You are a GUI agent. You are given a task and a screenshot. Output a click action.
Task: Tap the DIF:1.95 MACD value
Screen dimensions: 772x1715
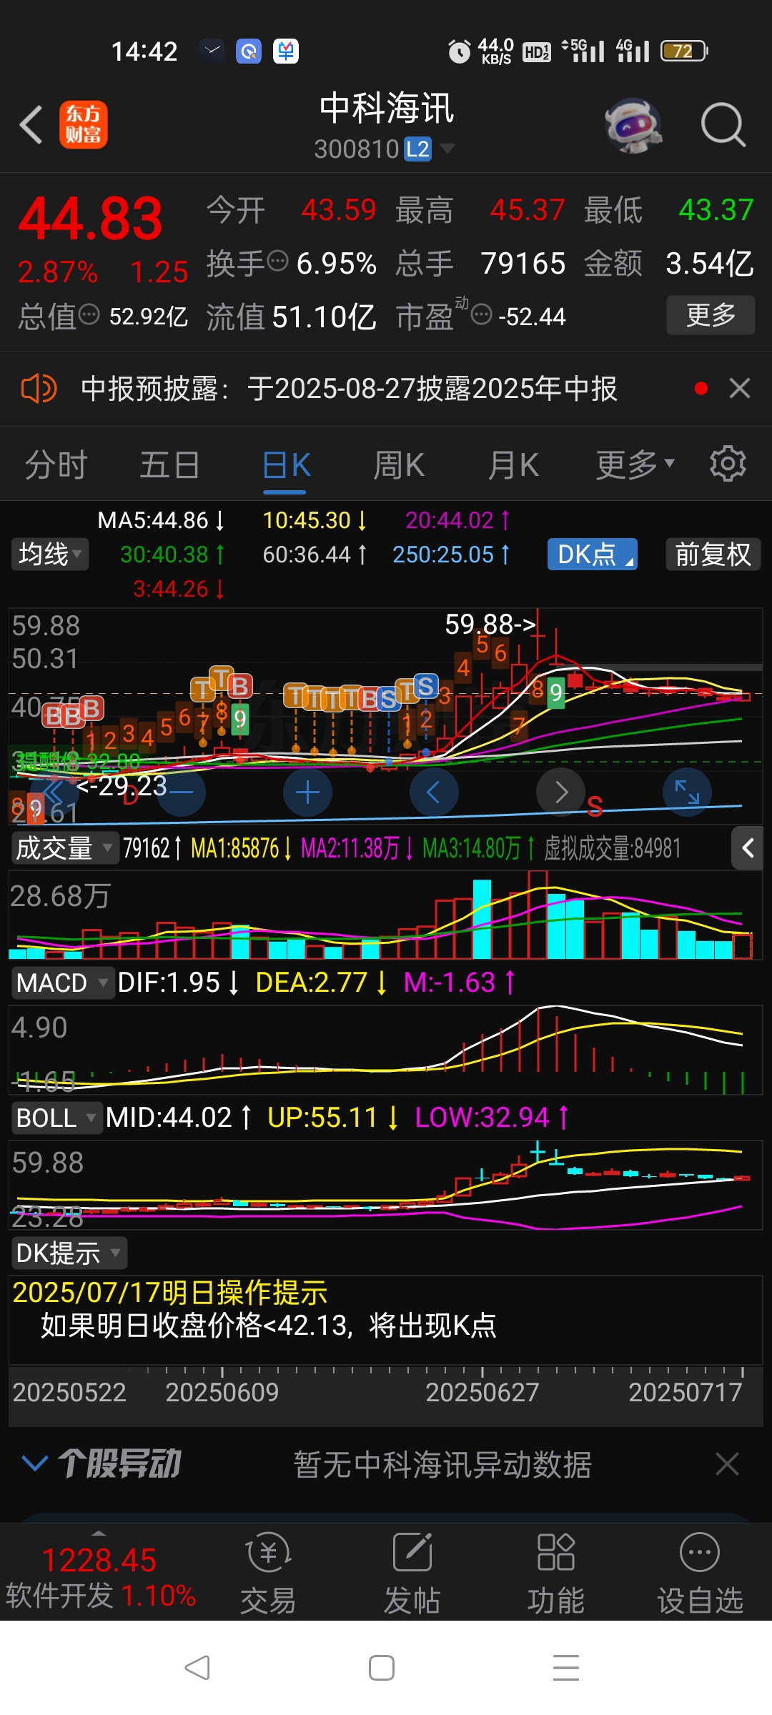[x=178, y=983]
